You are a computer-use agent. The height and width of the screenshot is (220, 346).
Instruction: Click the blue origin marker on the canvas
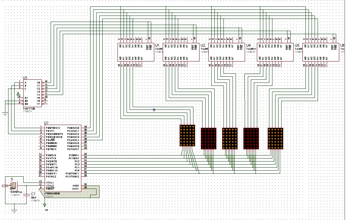[x=154, y=110]
